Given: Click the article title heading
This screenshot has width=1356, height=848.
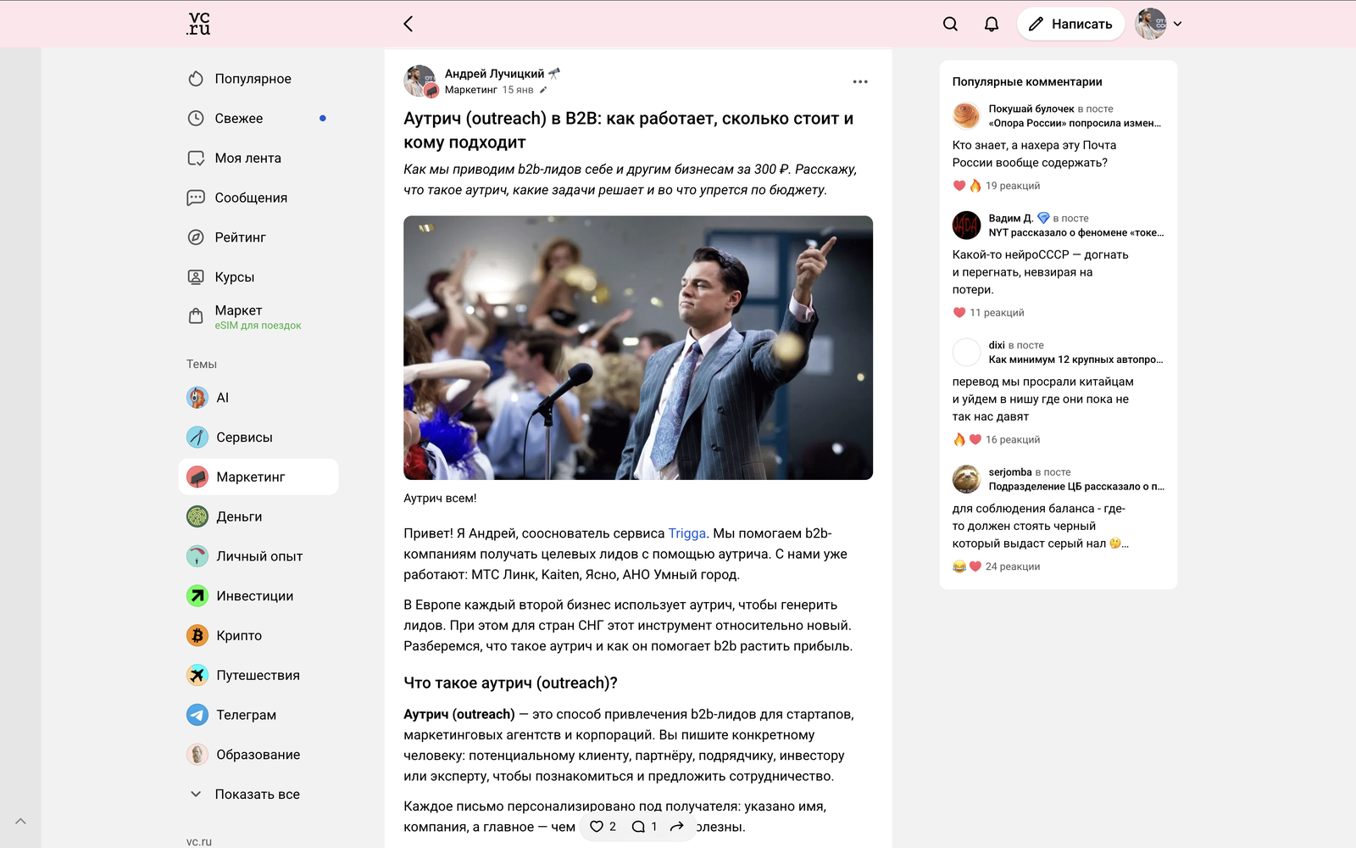Looking at the screenshot, I should [628, 131].
